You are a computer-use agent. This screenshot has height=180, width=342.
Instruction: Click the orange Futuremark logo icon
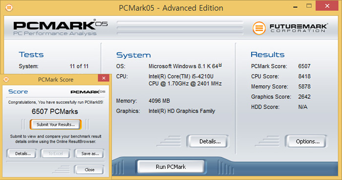point(259,28)
